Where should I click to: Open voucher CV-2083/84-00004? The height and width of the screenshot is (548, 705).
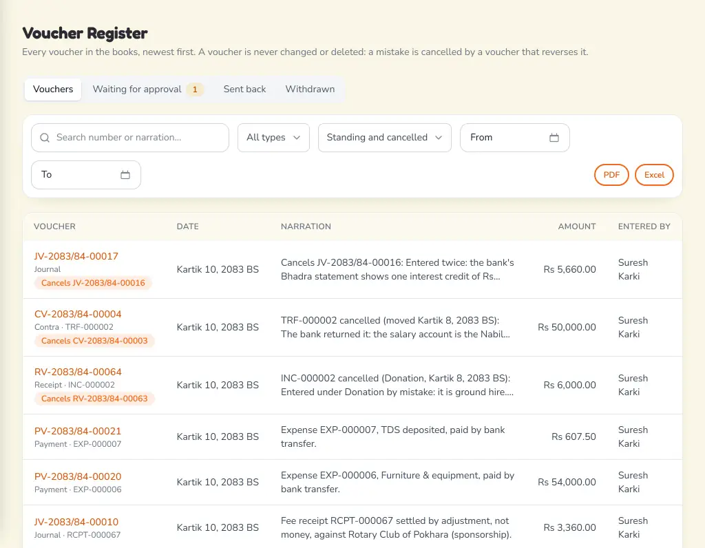(78, 314)
